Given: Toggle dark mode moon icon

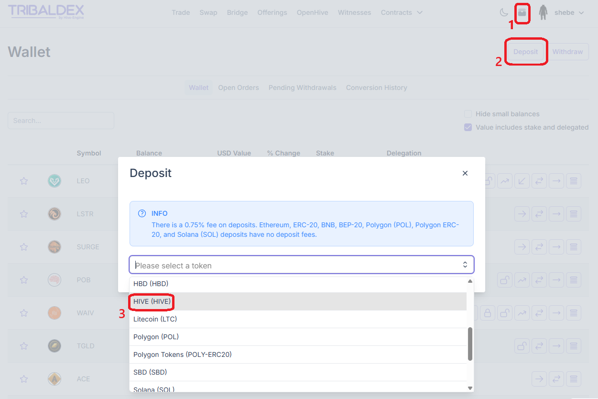Looking at the screenshot, I should point(504,12).
